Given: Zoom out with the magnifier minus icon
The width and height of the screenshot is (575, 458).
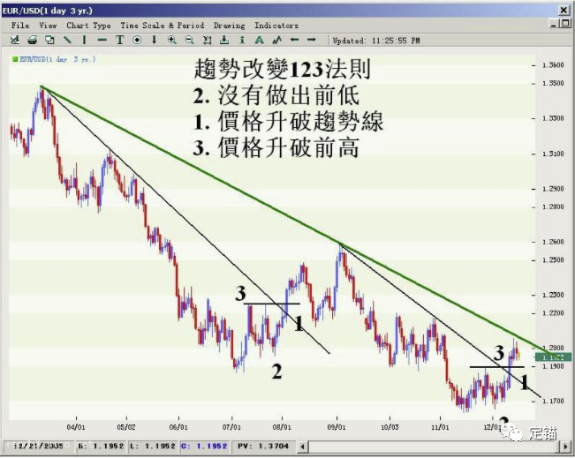Looking at the screenshot, I should tap(189, 40).
